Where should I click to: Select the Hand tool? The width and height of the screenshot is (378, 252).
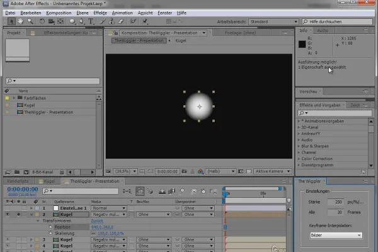point(21,21)
